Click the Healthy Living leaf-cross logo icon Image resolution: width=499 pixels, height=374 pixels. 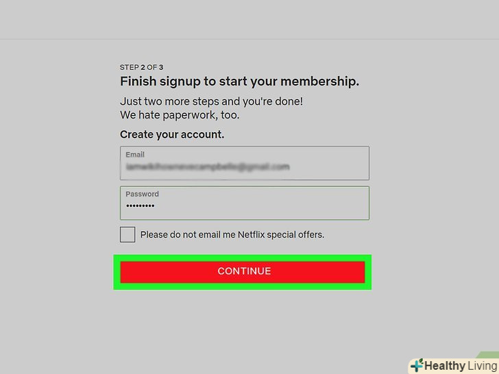417,365
